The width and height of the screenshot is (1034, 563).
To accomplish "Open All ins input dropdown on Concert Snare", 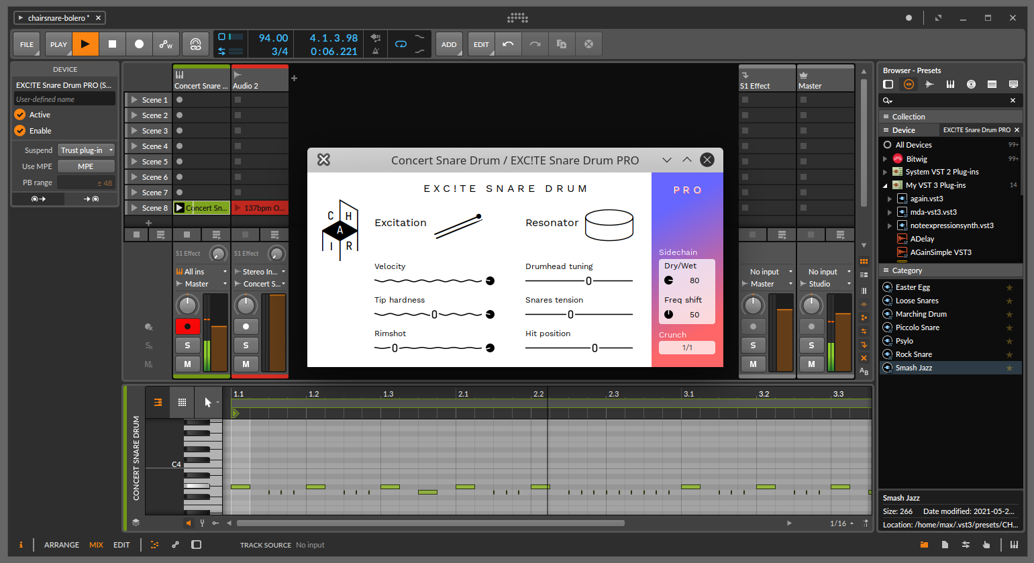I will (x=201, y=272).
